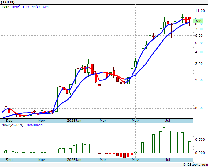Click the current price tag 9.09

pyautogui.click(x=198, y=21)
